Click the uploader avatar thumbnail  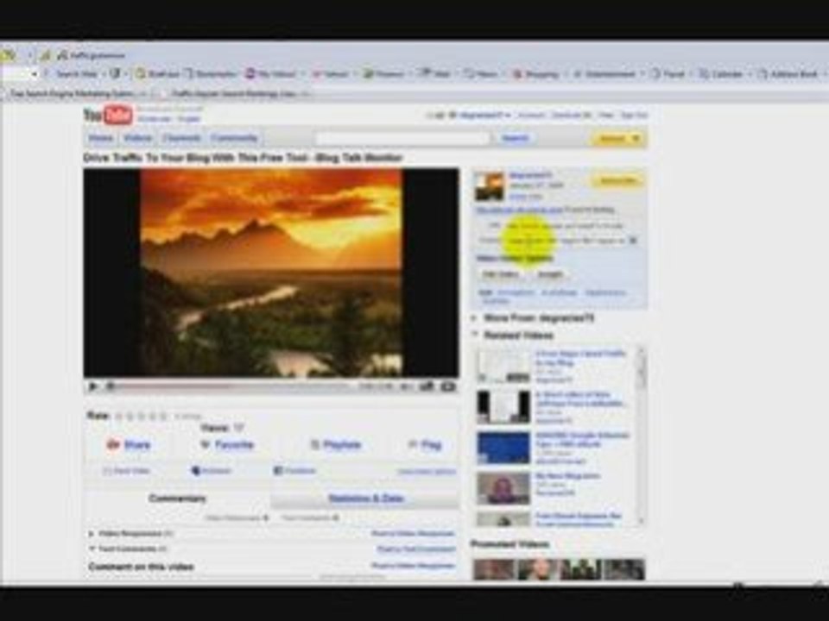coord(489,186)
